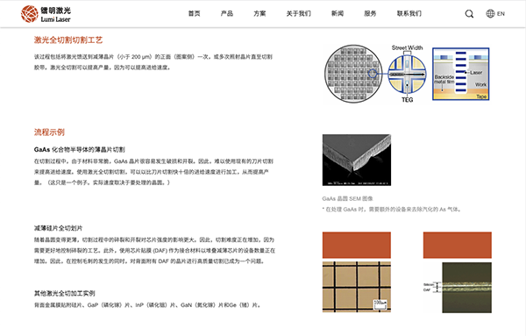Viewport: 526px width, 336px height.
Task: Click the tan grid cut wafer image
Action: point(357,288)
